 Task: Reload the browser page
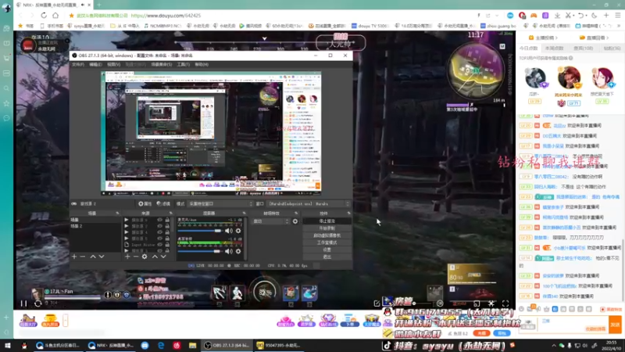[x=44, y=15]
